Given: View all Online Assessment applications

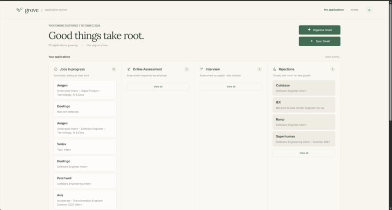Looking at the screenshot, I should tap(158, 87).
